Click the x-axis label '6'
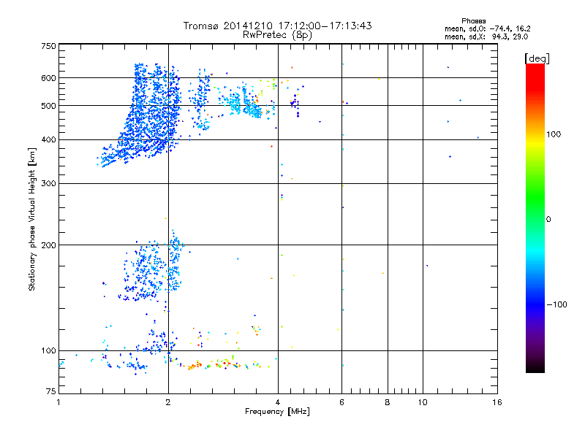 pyautogui.click(x=341, y=402)
